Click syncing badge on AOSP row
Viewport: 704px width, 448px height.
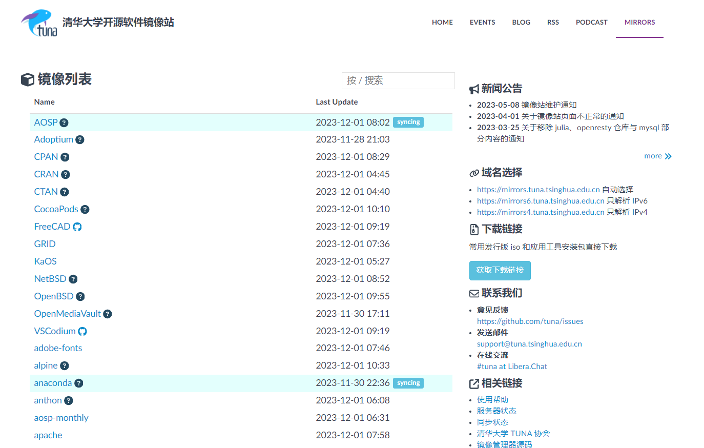[x=408, y=122]
